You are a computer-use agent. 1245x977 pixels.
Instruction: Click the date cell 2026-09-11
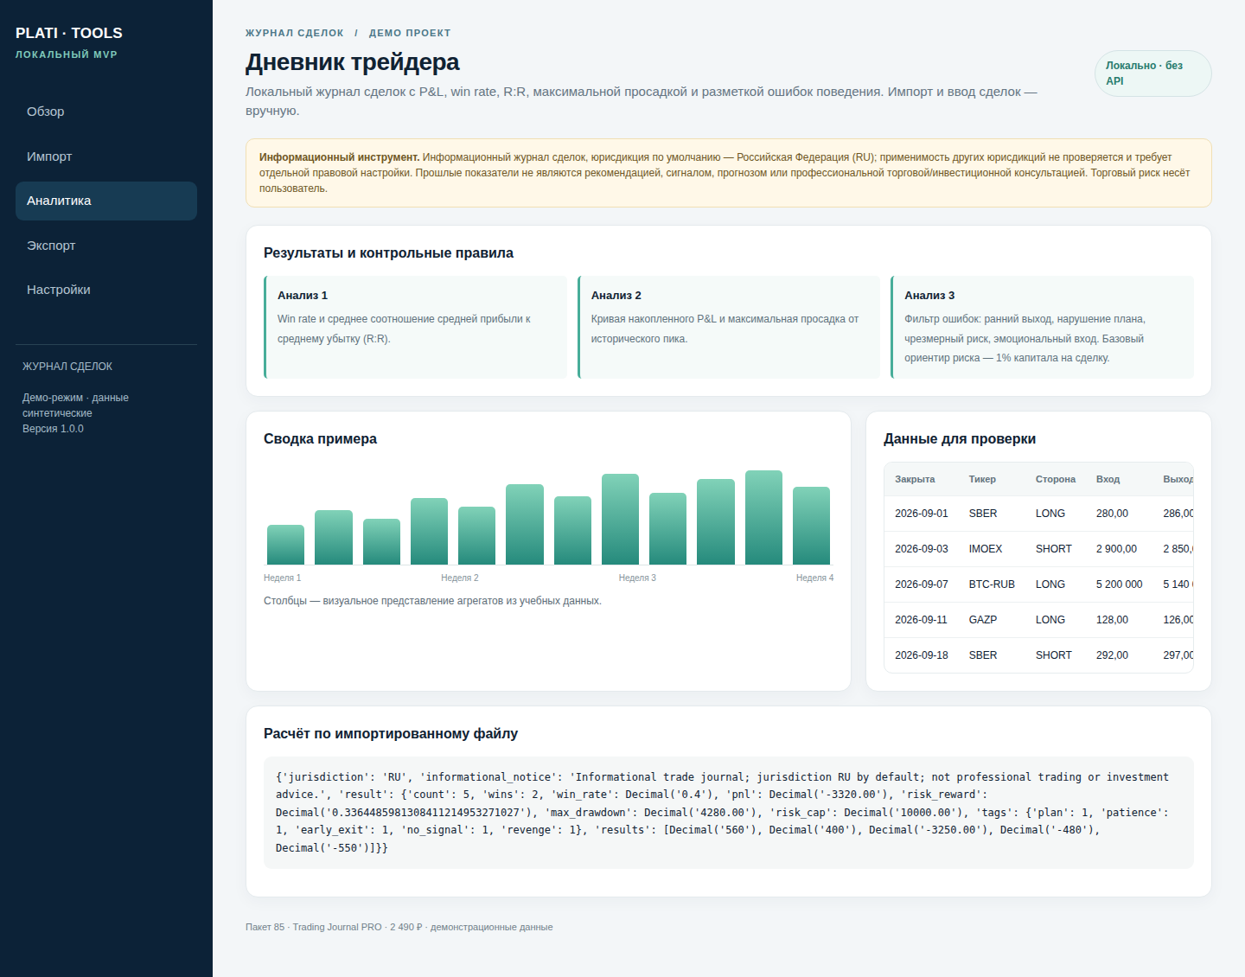pyautogui.click(x=922, y=620)
